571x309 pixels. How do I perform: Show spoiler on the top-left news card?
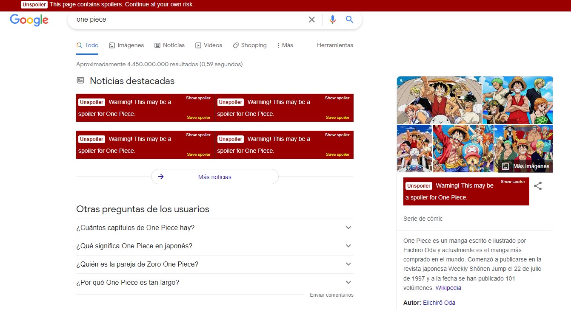pyautogui.click(x=198, y=98)
